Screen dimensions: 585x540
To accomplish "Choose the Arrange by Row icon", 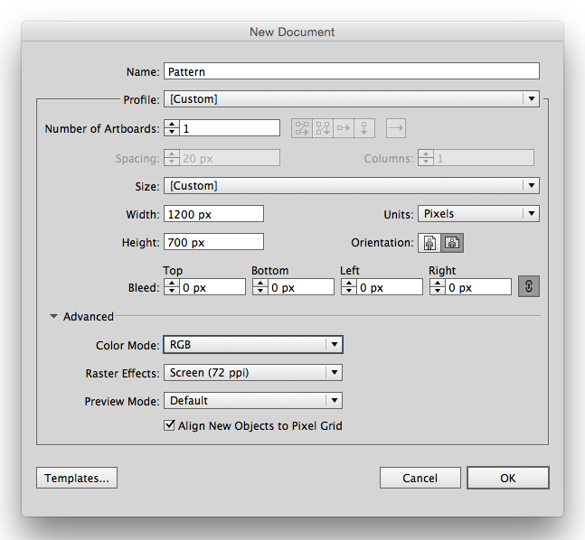I will 344,128.
